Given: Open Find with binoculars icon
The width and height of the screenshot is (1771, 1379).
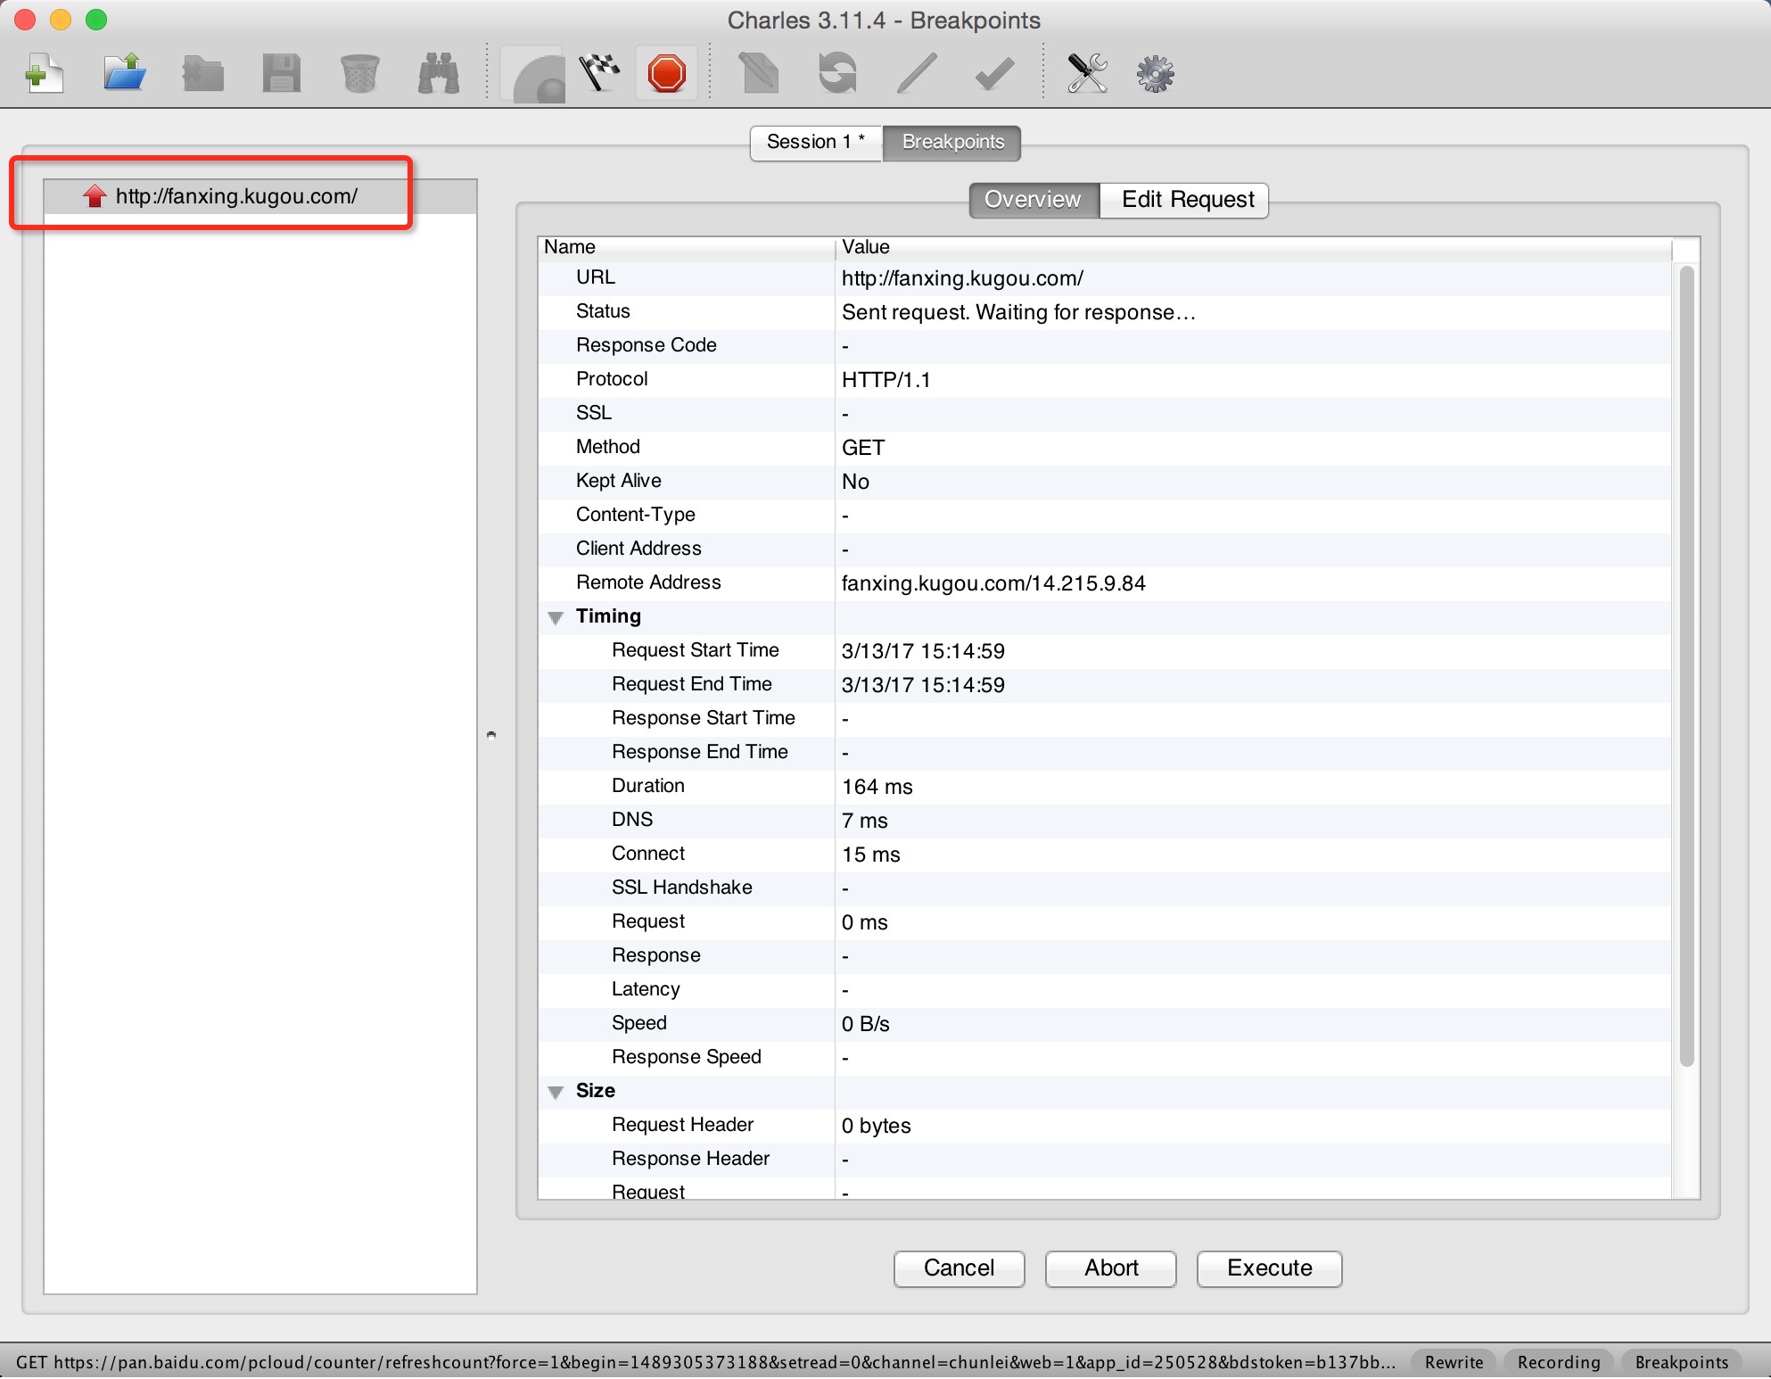Looking at the screenshot, I should click(438, 73).
